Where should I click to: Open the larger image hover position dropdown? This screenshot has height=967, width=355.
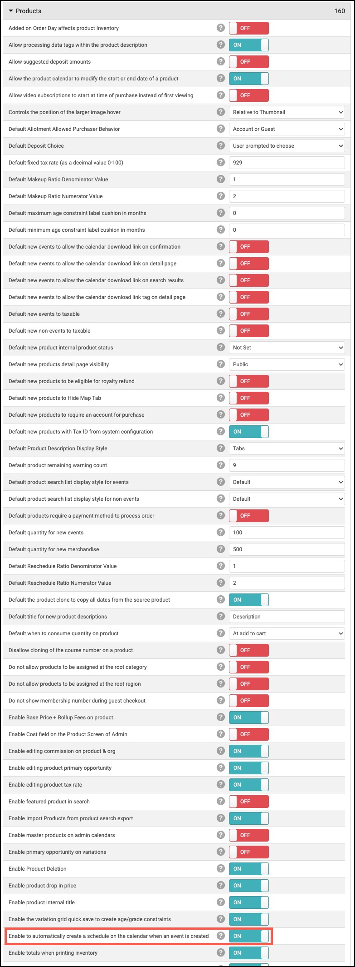coord(287,112)
